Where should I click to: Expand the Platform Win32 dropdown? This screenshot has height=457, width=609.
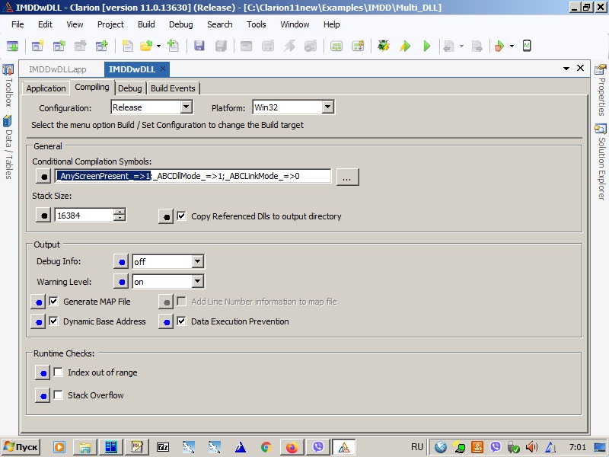point(327,107)
